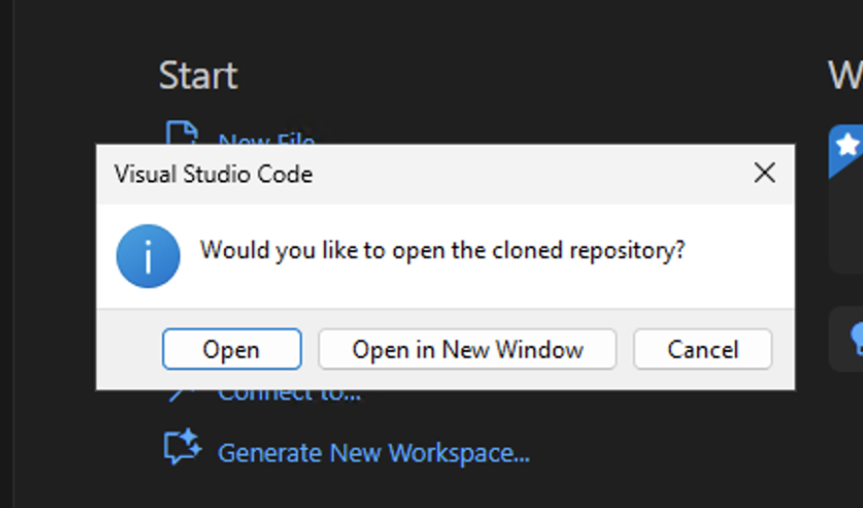Select the New File link
The height and width of the screenshot is (508, 863).
point(266,140)
